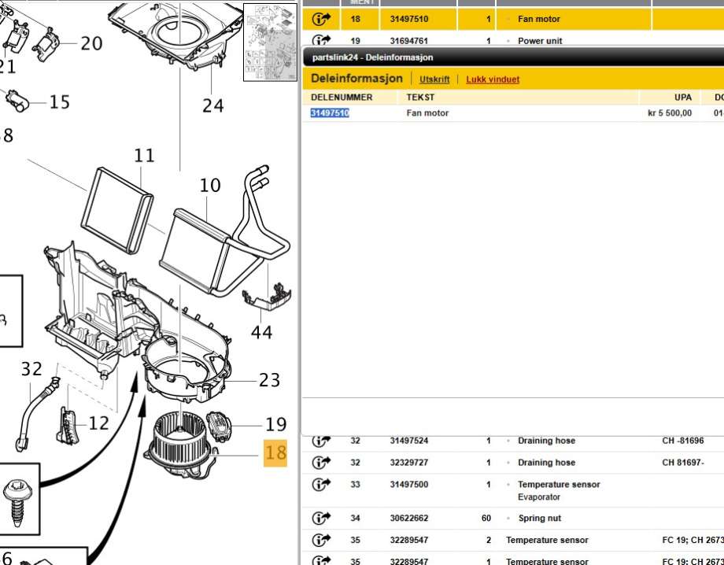Open info icon for Temperature sensor quantity 2
The height and width of the screenshot is (565, 724).
click(x=321, y=540)
